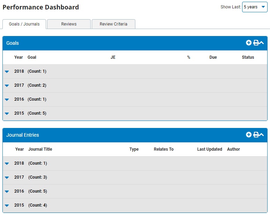Expand the 2016 journal entries group
Viewport: 270px width, 215px height.
(x=7, y=192)
